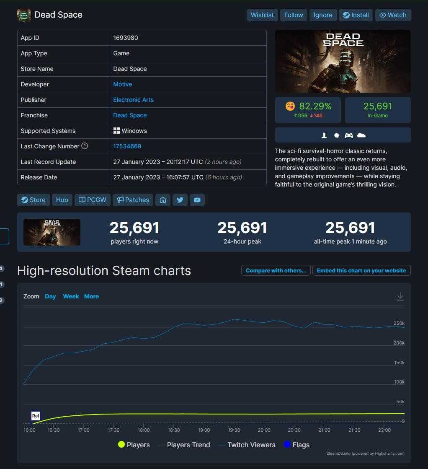Click the Steam Cloud icon
Viewport: 428px width, 469px height.
(x=361, y=135)
